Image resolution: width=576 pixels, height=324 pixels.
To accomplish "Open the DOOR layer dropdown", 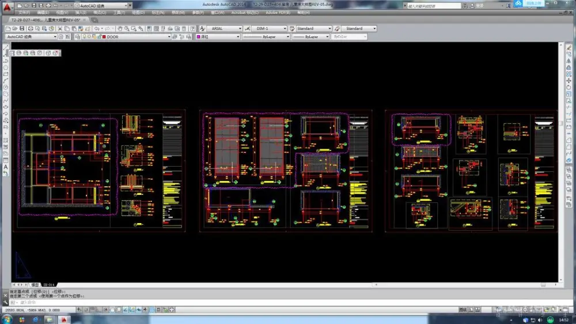I will click(x=137, y=37).
